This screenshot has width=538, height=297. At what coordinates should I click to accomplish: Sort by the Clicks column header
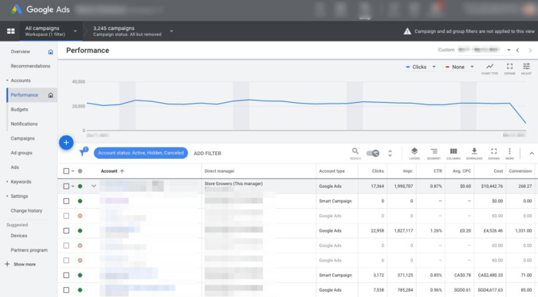(x=378, y=171)
